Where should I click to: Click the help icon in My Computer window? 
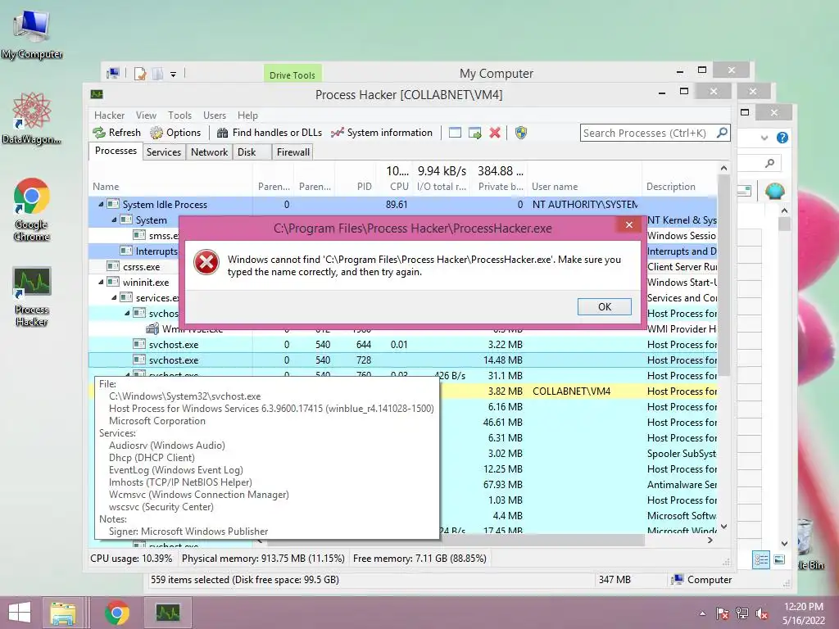point(782,138)
